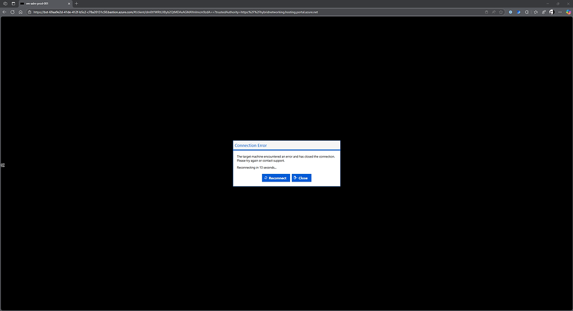This screenshot has width=573, height=311.
Task: Open the browser home page
Action: pyautogui.click(x=20, y=12)
